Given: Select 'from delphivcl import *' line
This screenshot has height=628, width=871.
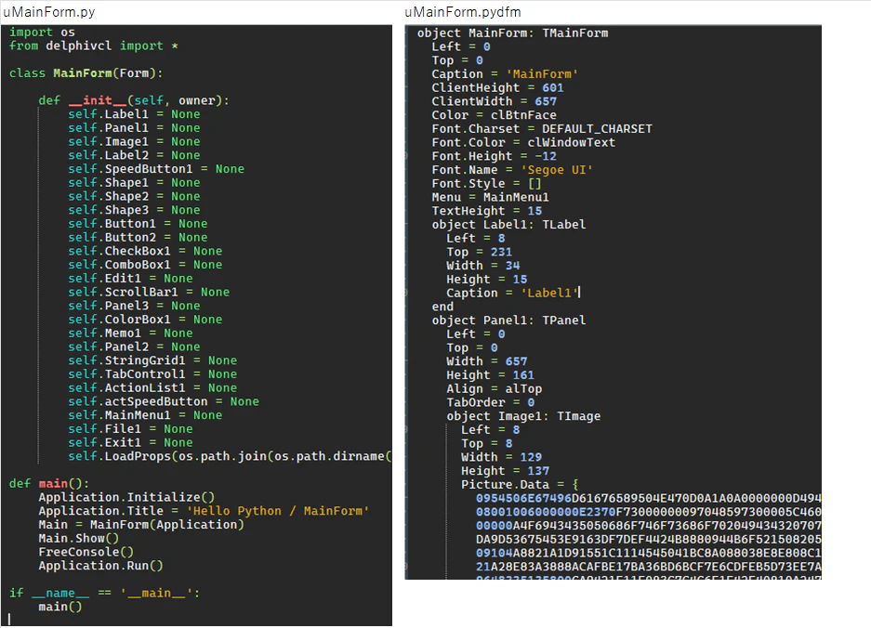Looking at the screenshot, I should [93, 46].
